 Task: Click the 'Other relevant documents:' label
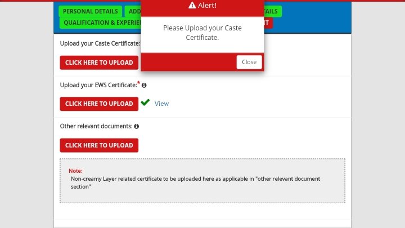tap(96, 126)
